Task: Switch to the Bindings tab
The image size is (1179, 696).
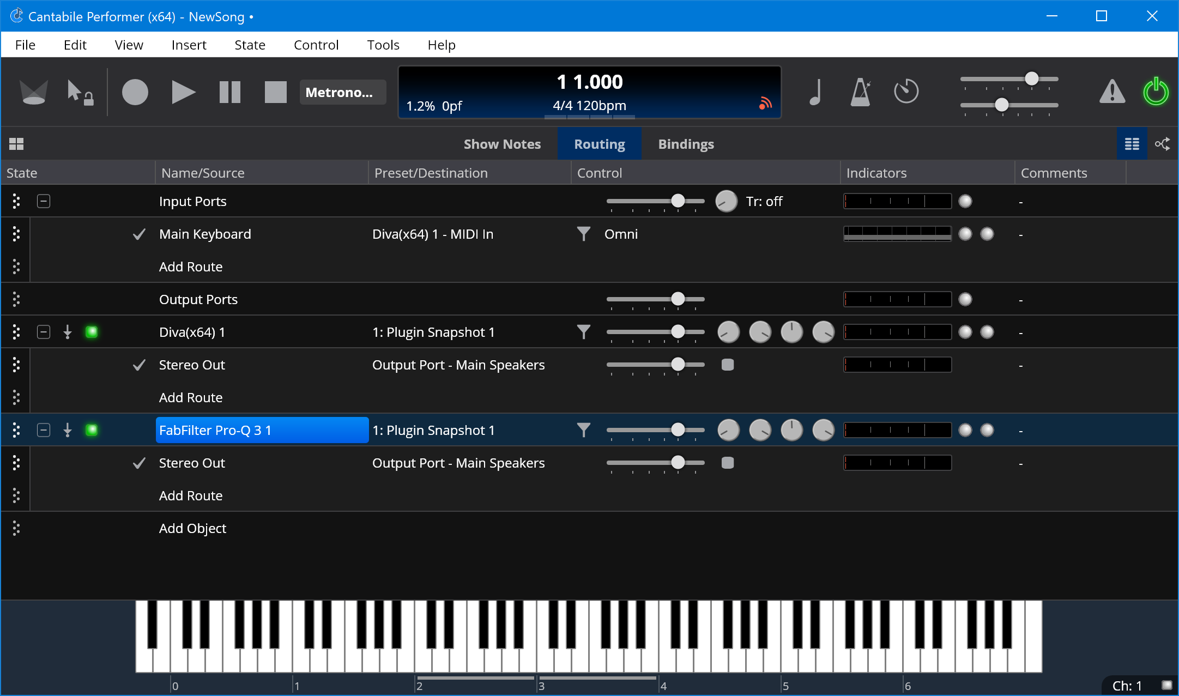Action: point(686,144)
